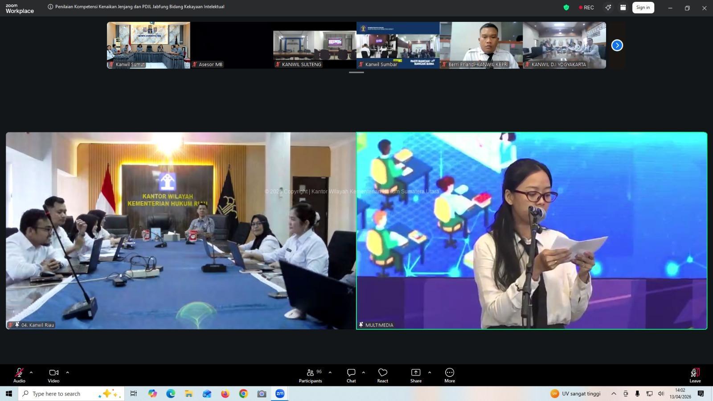
Task: Toggle the Video camera button
Action: pos(53,375)
